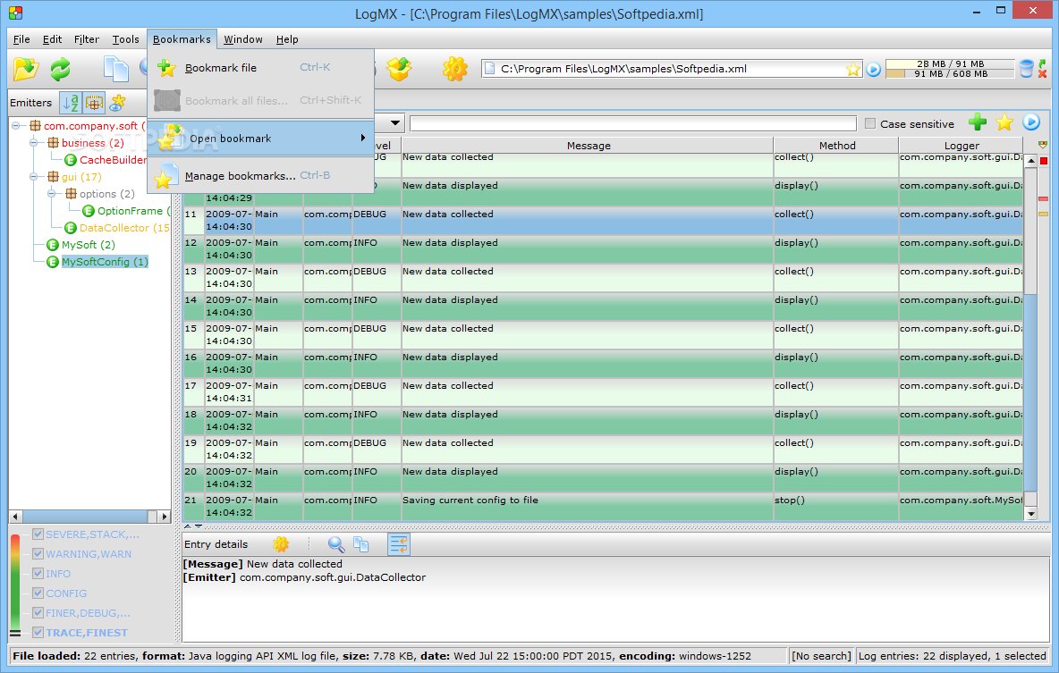Click the magnifier icon in Entry details
This screenshot has height=673, width=1059.
point(335,544)
